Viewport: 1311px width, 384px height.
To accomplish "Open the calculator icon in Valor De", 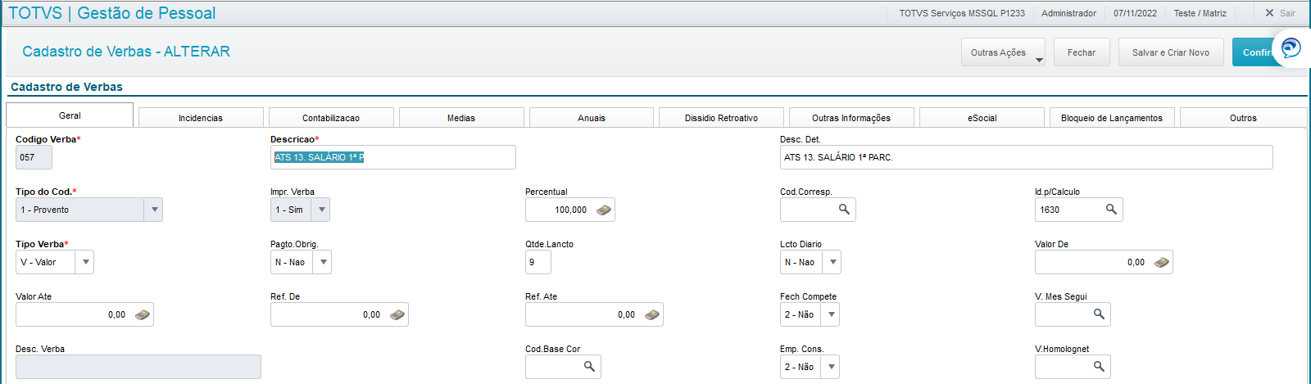I will 1162,263.
